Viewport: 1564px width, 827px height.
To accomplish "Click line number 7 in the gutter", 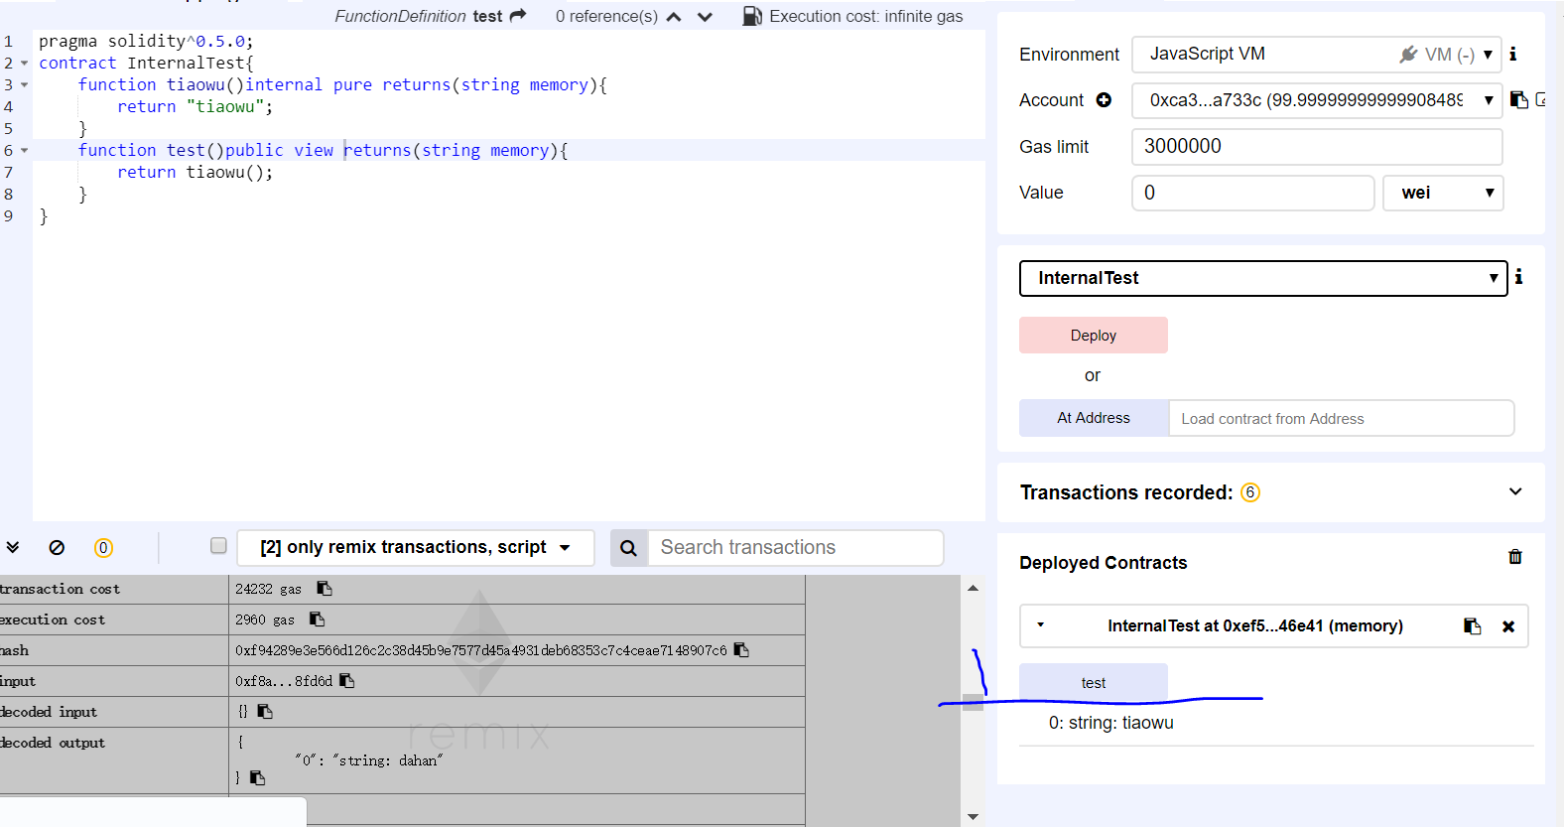I will tap(8, 173).
